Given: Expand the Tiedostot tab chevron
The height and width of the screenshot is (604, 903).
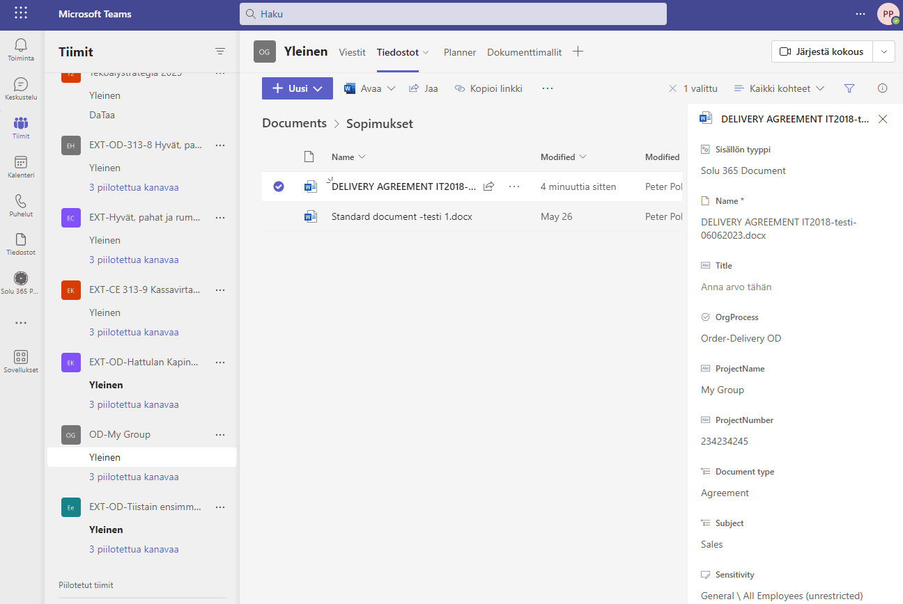Looking at the screenshot, I should pos(426,52).
